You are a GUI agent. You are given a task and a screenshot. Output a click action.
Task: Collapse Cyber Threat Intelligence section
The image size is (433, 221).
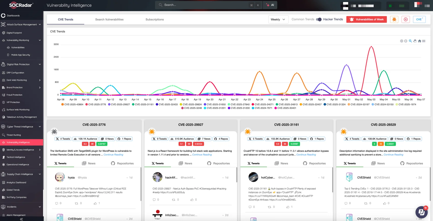[40, 127]
